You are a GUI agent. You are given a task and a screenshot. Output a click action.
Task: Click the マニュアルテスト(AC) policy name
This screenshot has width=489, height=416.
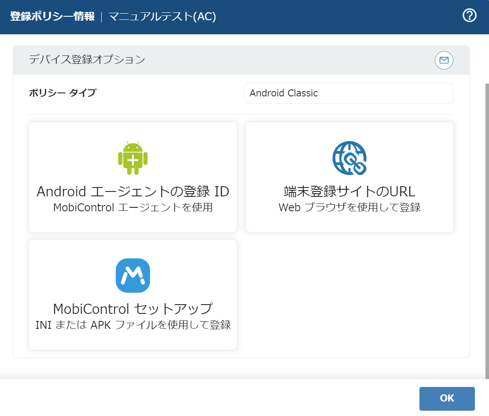click(x=162, y=17)
